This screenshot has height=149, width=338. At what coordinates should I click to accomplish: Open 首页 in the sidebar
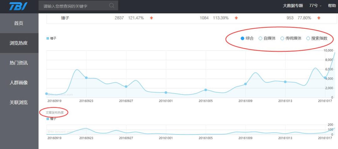(x=19, y=23)
